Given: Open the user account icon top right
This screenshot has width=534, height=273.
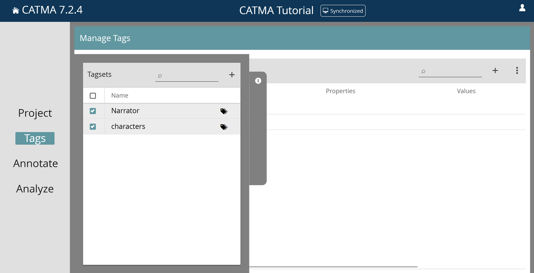Looking at the screenshot, I should 522,9.
